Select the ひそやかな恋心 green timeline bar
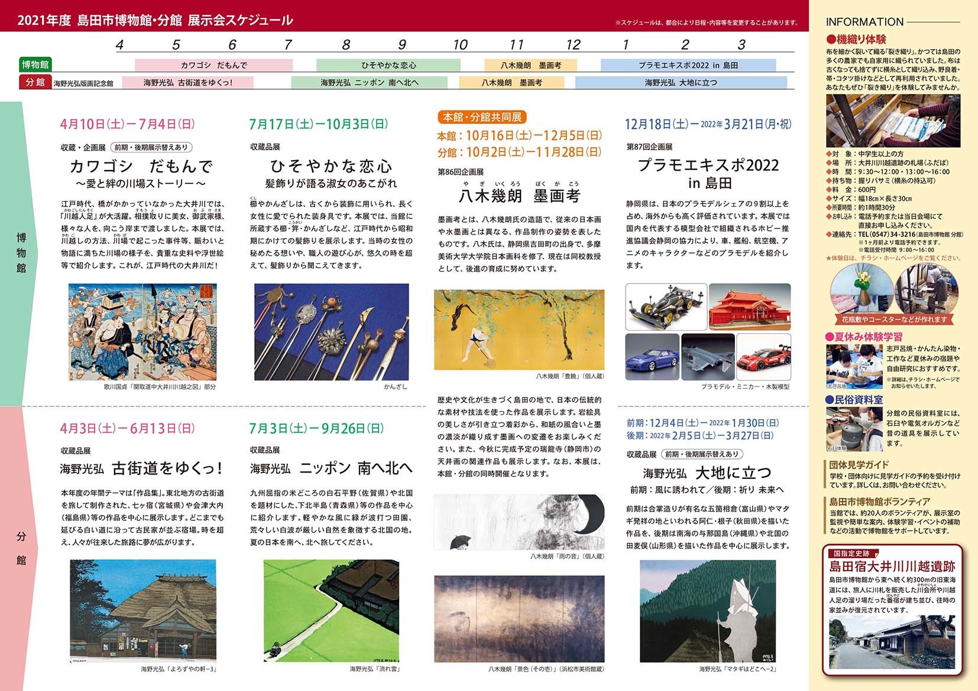 pos(388,65)
